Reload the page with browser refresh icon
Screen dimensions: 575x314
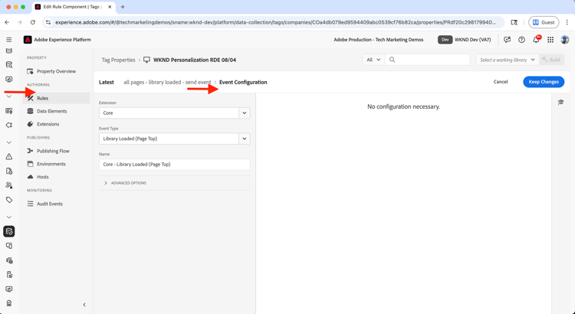click(33, 22)
